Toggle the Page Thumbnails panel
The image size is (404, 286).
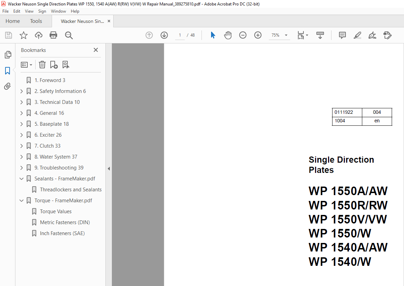pos(8,55)
